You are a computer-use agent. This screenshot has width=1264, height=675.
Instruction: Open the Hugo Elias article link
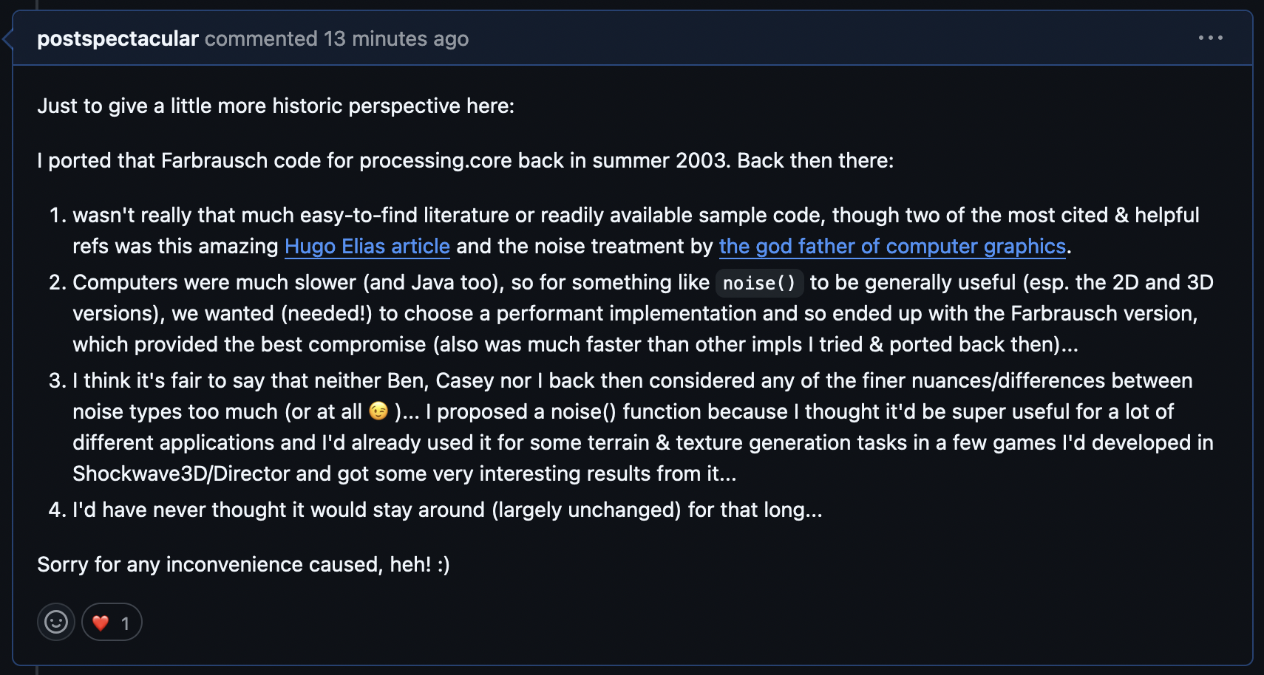pos(367,246)
